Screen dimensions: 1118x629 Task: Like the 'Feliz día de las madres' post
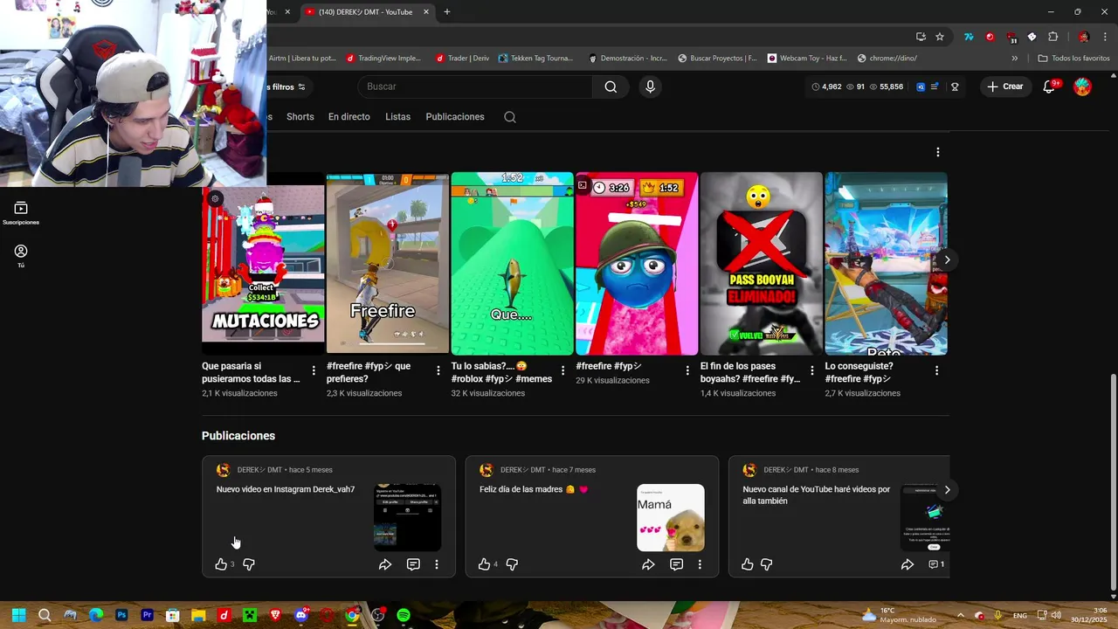coord(484,564)
